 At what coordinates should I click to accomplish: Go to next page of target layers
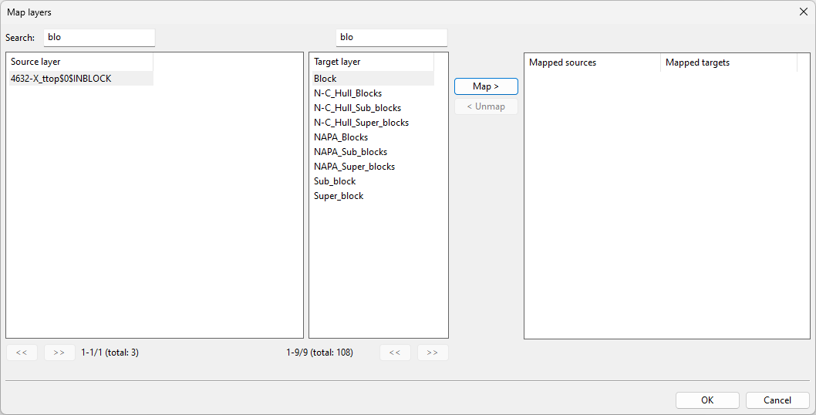coord(433,353)
